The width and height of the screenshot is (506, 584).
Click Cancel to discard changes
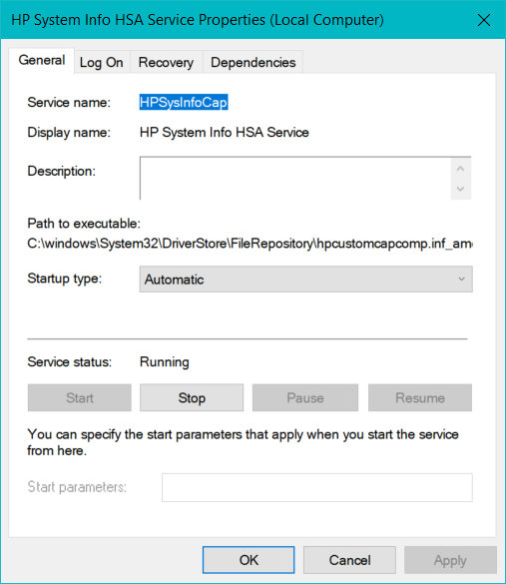pos(349,560)
